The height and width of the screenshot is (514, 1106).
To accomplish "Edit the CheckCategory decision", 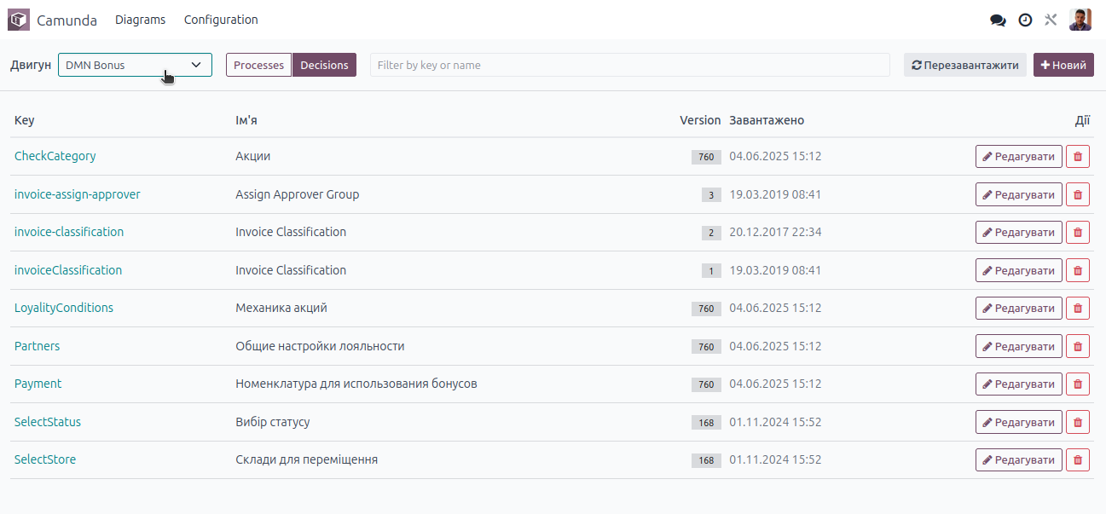I will (x=1019, y=157).
